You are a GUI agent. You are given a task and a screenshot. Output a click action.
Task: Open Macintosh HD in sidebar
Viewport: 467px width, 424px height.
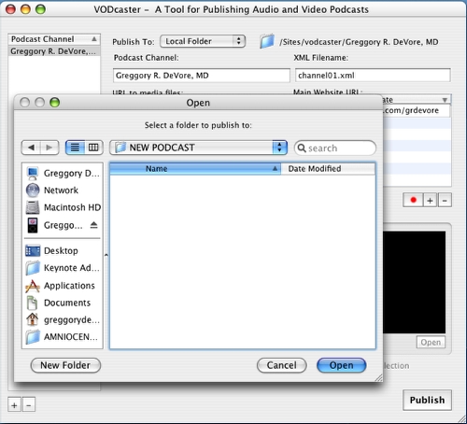[63, 207]
